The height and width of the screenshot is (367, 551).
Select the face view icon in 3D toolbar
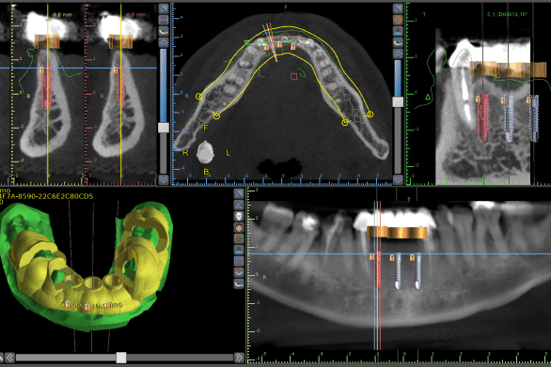(239, 228)
